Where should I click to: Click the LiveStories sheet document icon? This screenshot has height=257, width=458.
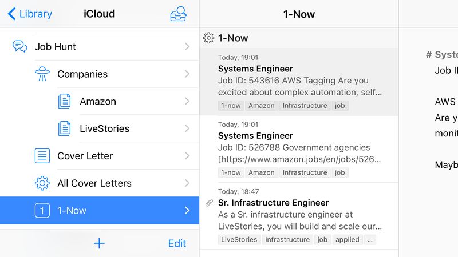[x=65, y=128]
